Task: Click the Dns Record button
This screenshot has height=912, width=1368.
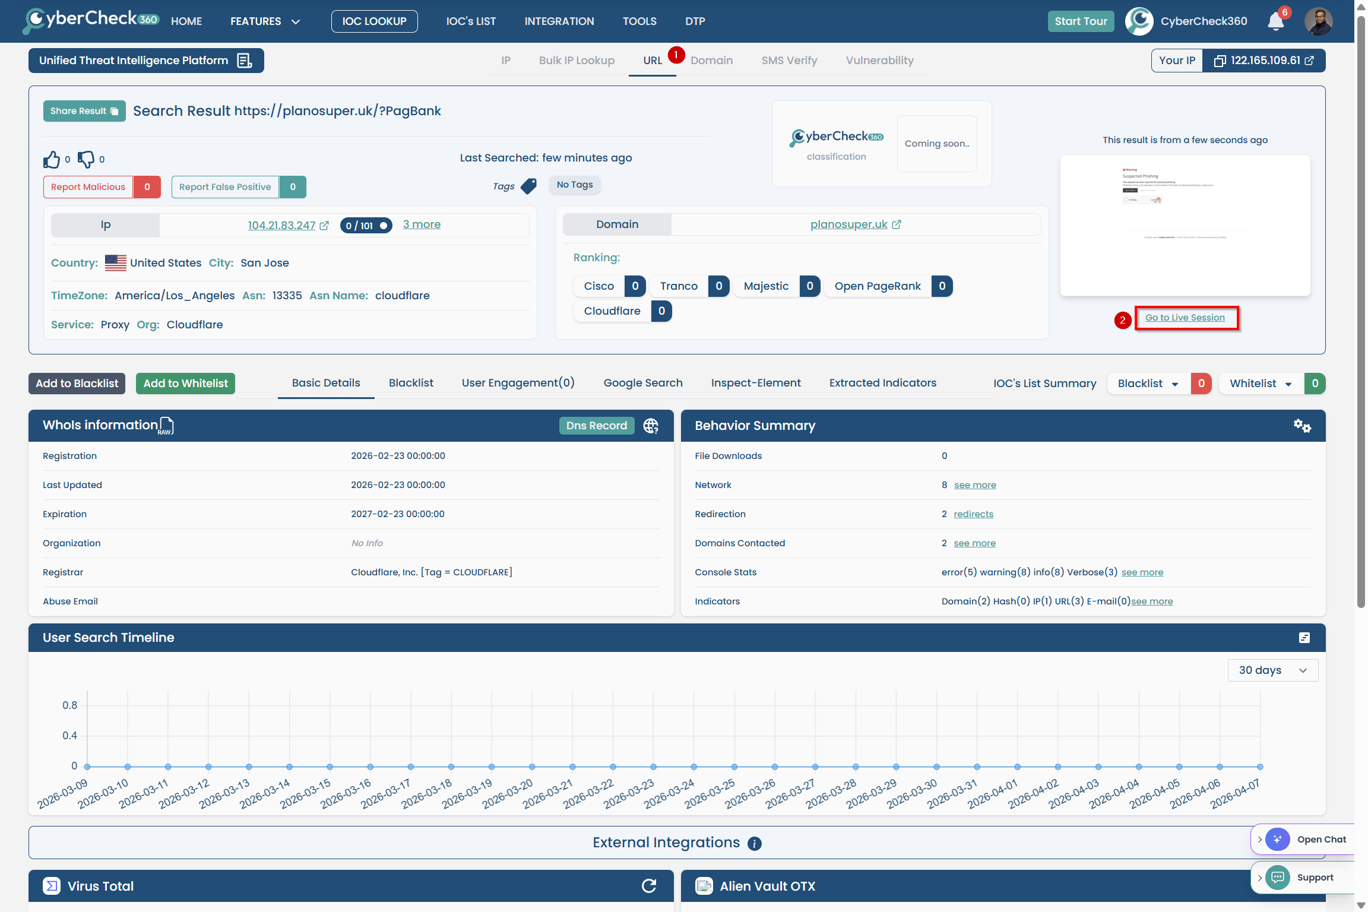Action: tap(597, 426)
